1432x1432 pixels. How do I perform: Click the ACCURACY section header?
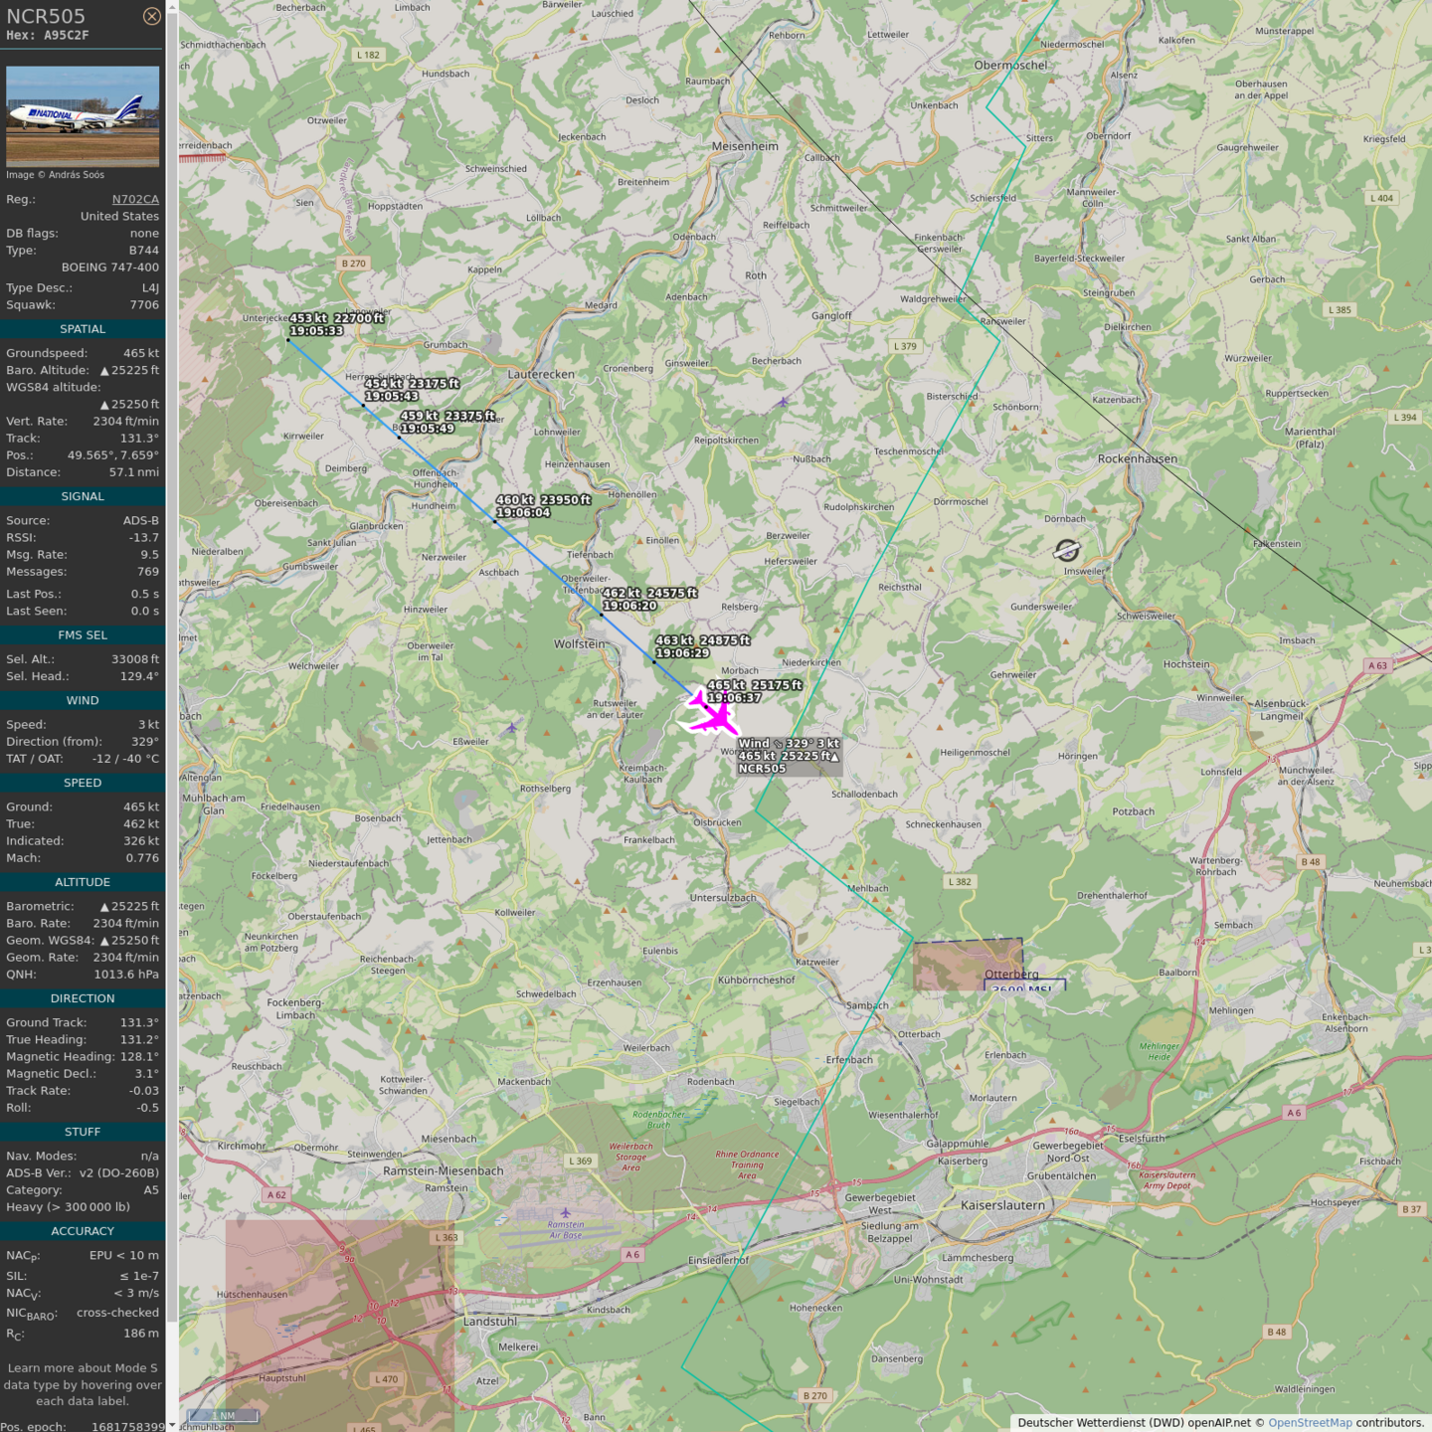(83, 1231)
